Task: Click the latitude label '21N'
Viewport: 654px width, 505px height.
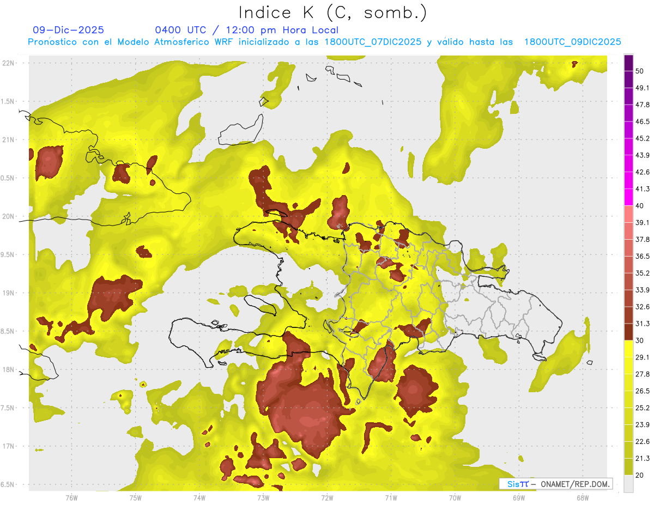Action: (x=8, y=139)
